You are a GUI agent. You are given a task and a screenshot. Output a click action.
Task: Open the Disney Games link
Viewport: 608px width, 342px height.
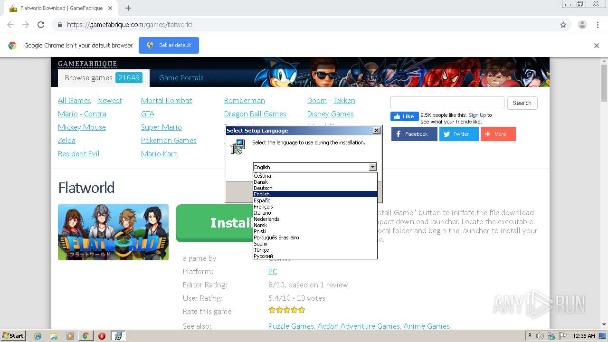point(331,114)
